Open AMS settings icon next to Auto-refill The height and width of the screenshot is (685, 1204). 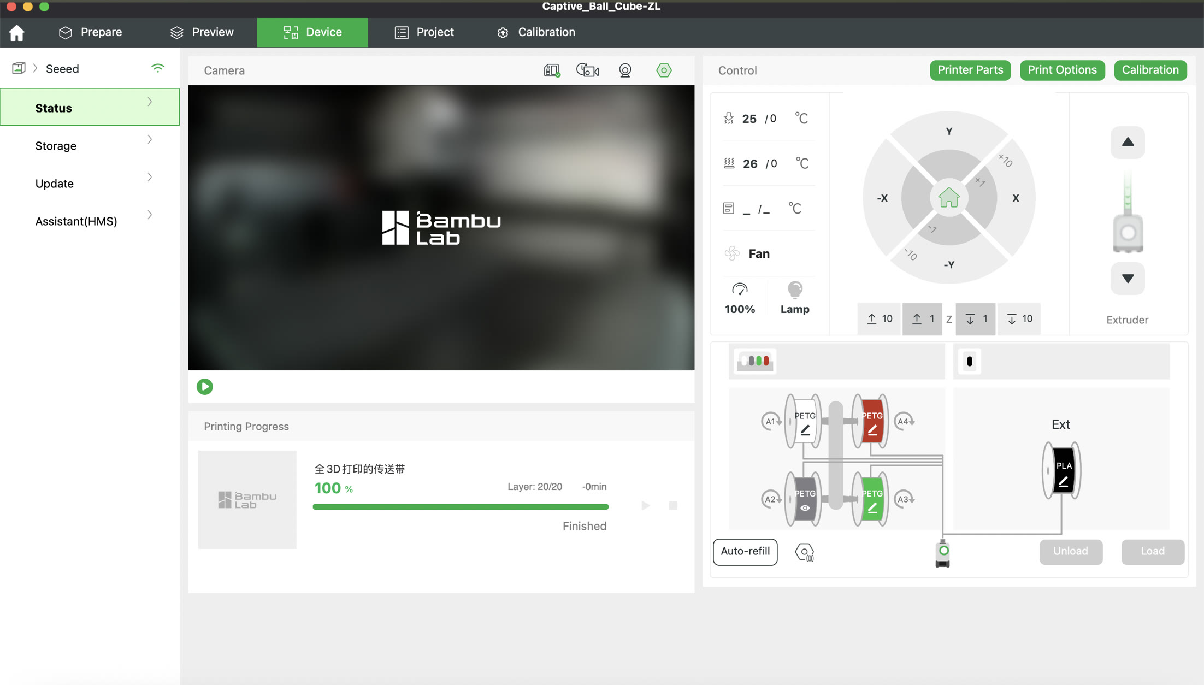tap(805, 552)
